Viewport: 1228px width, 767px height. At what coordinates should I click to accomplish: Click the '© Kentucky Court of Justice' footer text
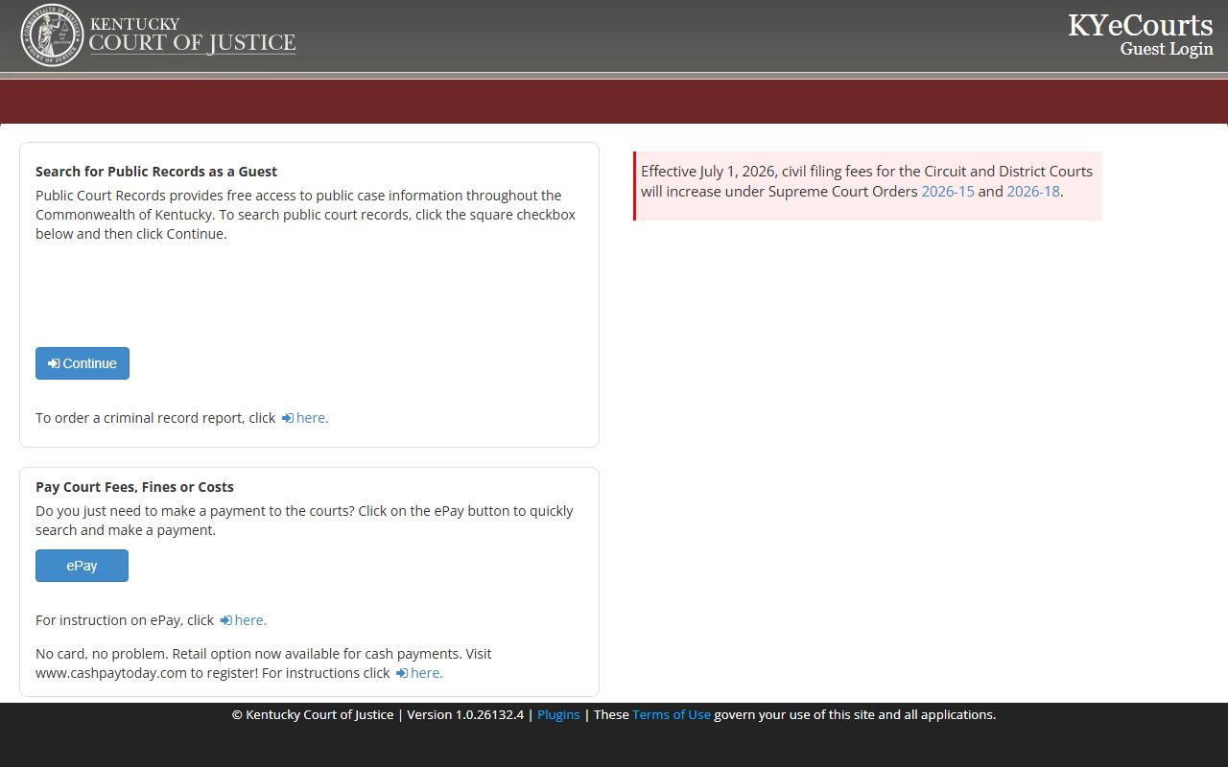tap(313, 714)
